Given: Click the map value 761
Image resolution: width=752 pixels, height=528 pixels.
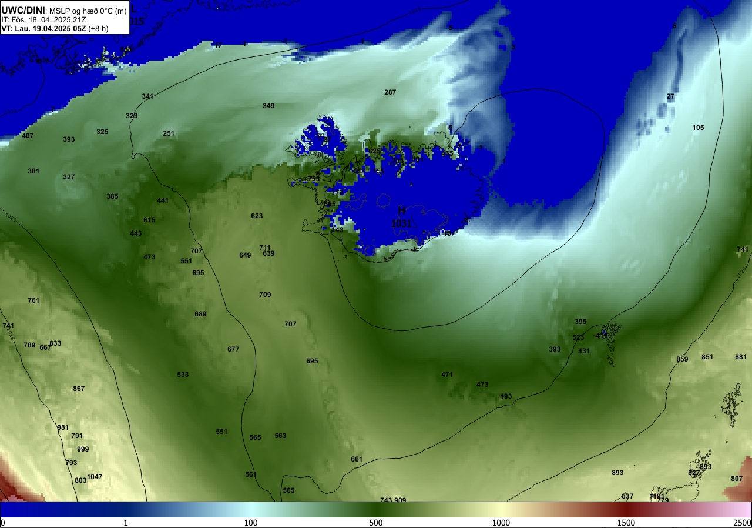Looking at the screenshot, I should click(x=33, y=300).
